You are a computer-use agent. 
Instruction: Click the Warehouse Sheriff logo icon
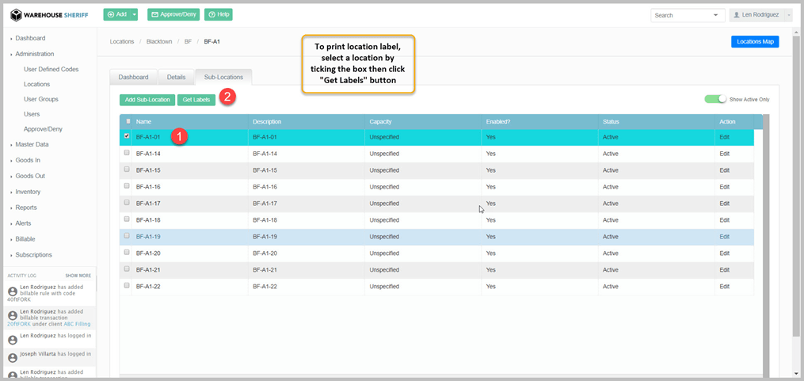click(x=16, y=14)
